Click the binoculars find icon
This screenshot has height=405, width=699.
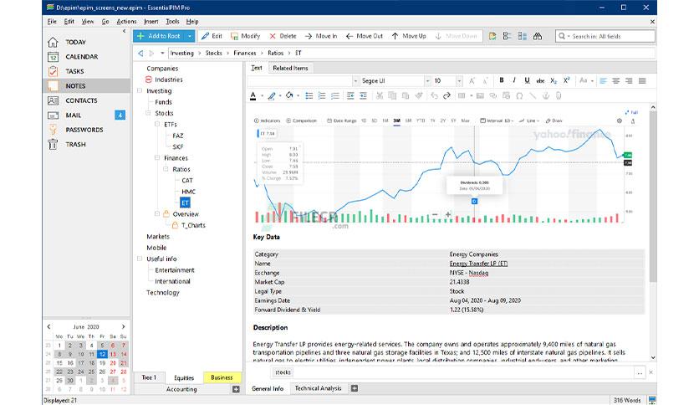[538, 36]
